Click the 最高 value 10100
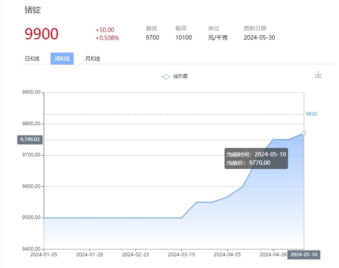Viewport: 339px width, 268px height. pyautogui.click(x=183, y=38)
